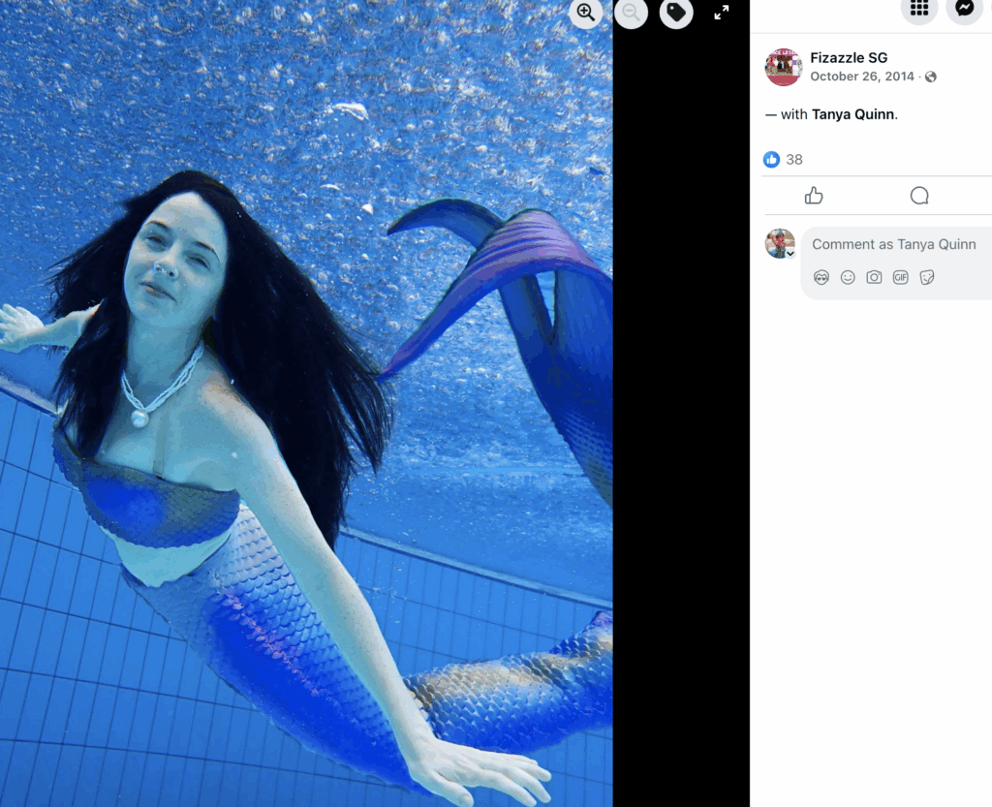
Task: Insert an avatar sticker in comment
Action: pos(821,278)
